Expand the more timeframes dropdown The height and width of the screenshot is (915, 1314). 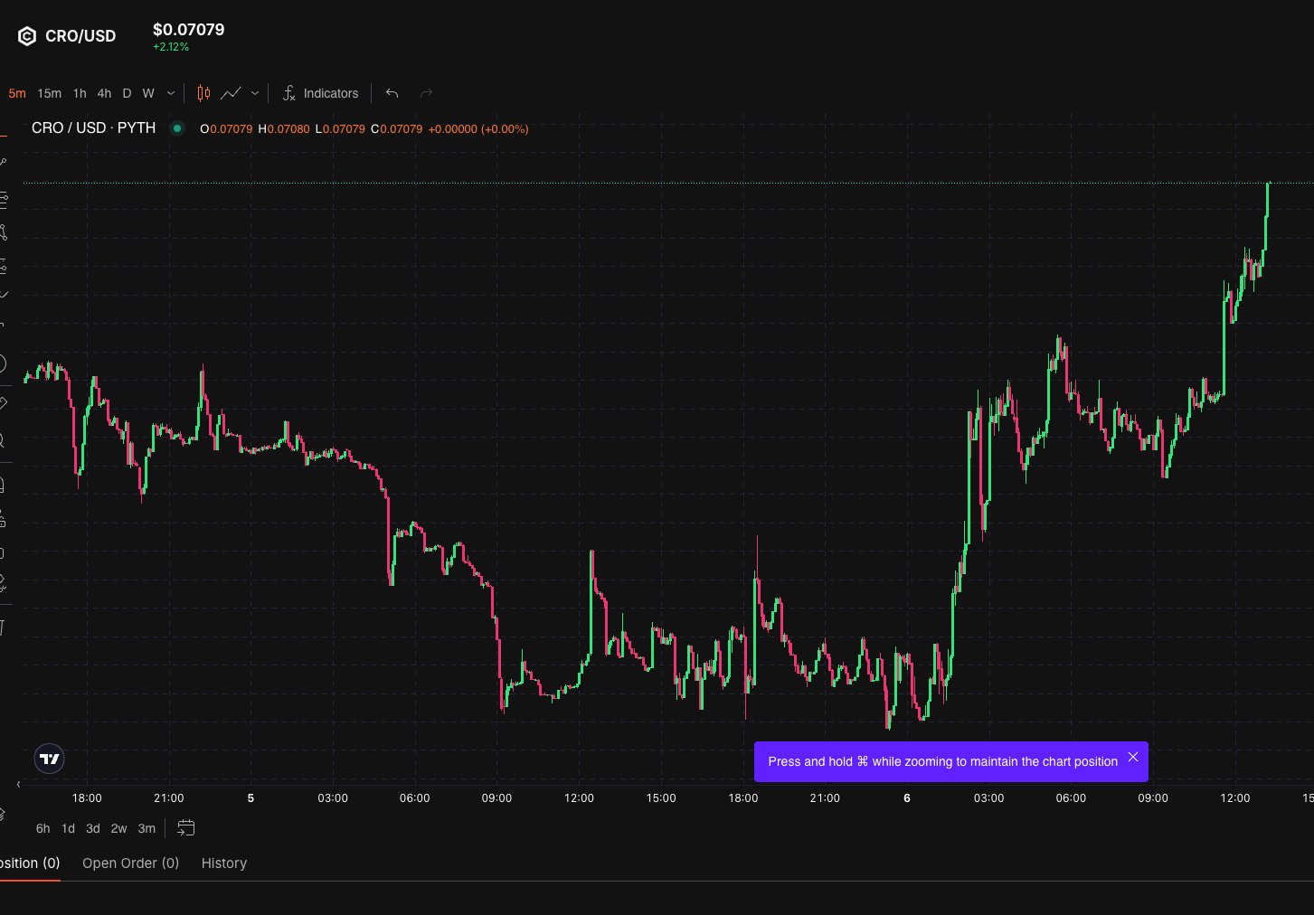click(171, 93)
